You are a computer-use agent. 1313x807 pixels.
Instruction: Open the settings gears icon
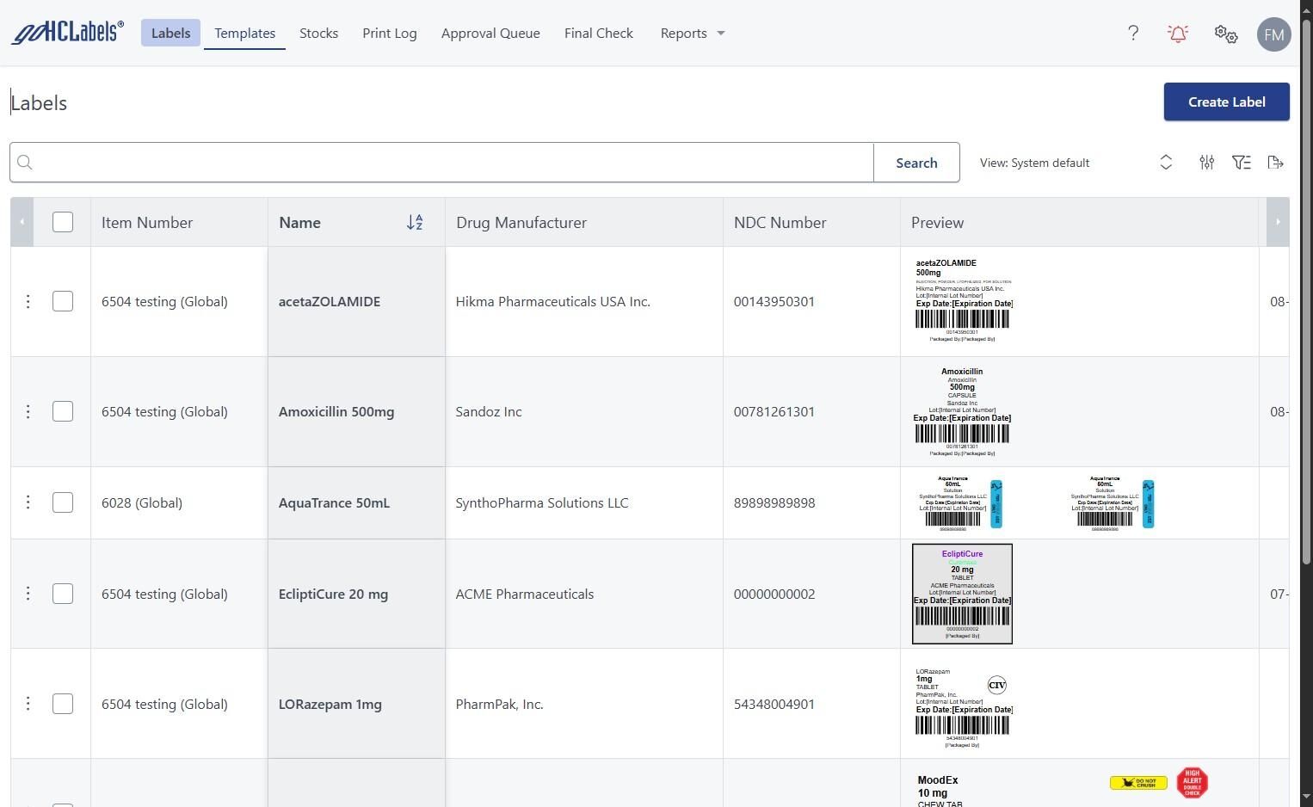coord(1225,34)
